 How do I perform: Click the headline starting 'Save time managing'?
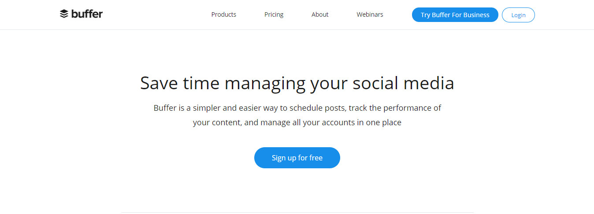pos(297,83)
